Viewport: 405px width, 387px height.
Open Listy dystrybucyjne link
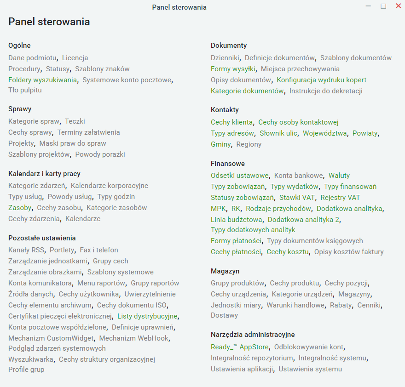[x=147, y=316]
